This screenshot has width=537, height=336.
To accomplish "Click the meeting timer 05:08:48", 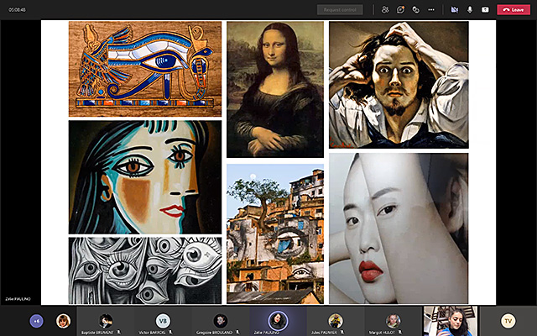I will tap(17, 10).
